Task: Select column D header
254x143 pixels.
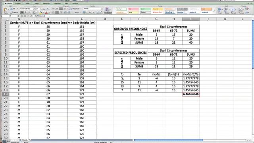Action: 105,19
